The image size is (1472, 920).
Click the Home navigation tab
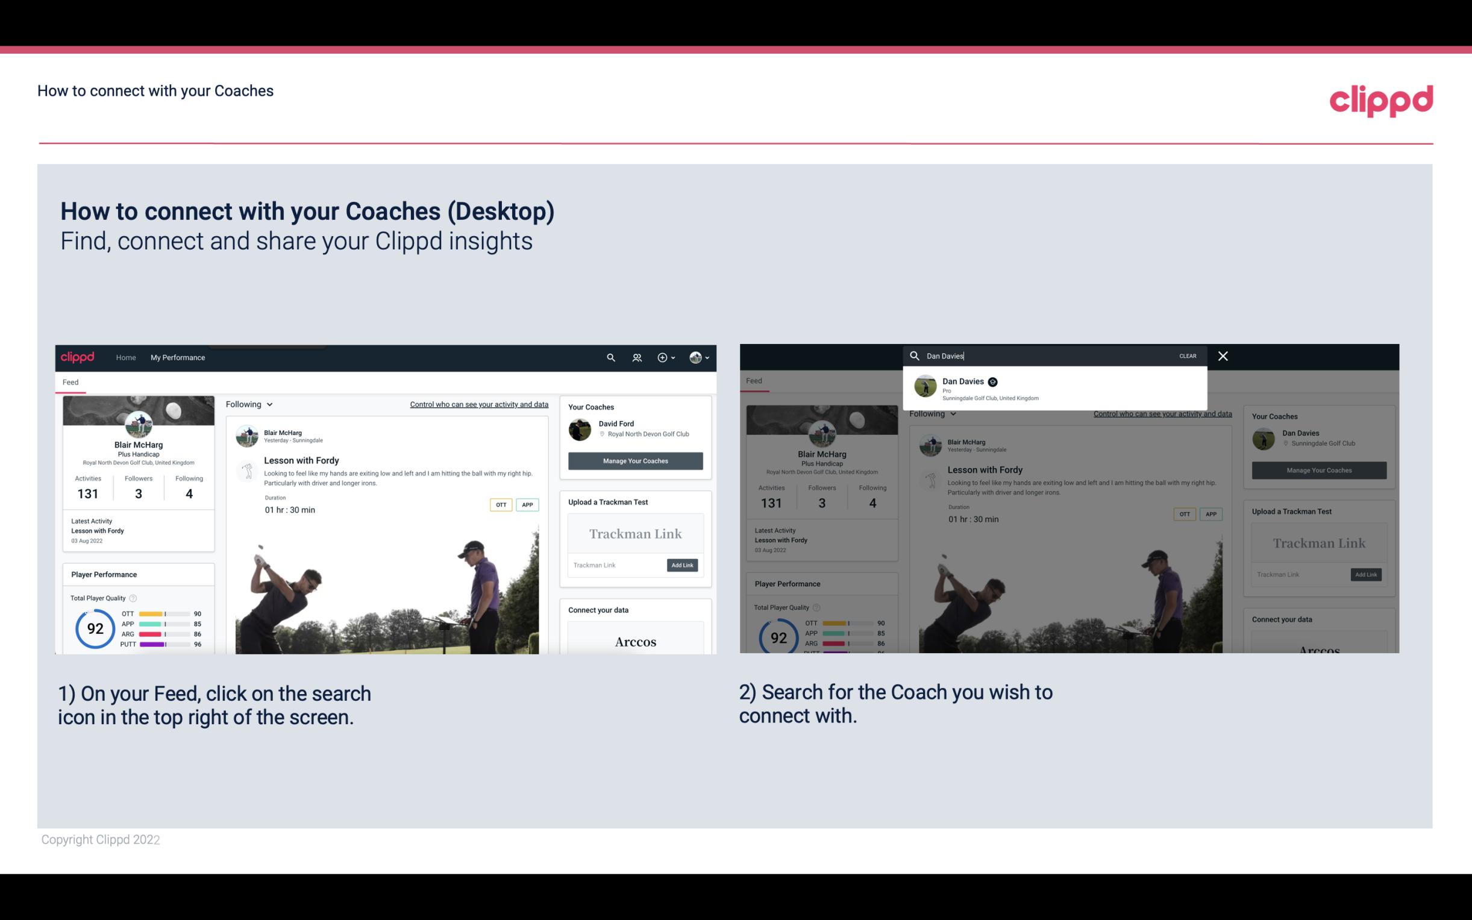127,357
